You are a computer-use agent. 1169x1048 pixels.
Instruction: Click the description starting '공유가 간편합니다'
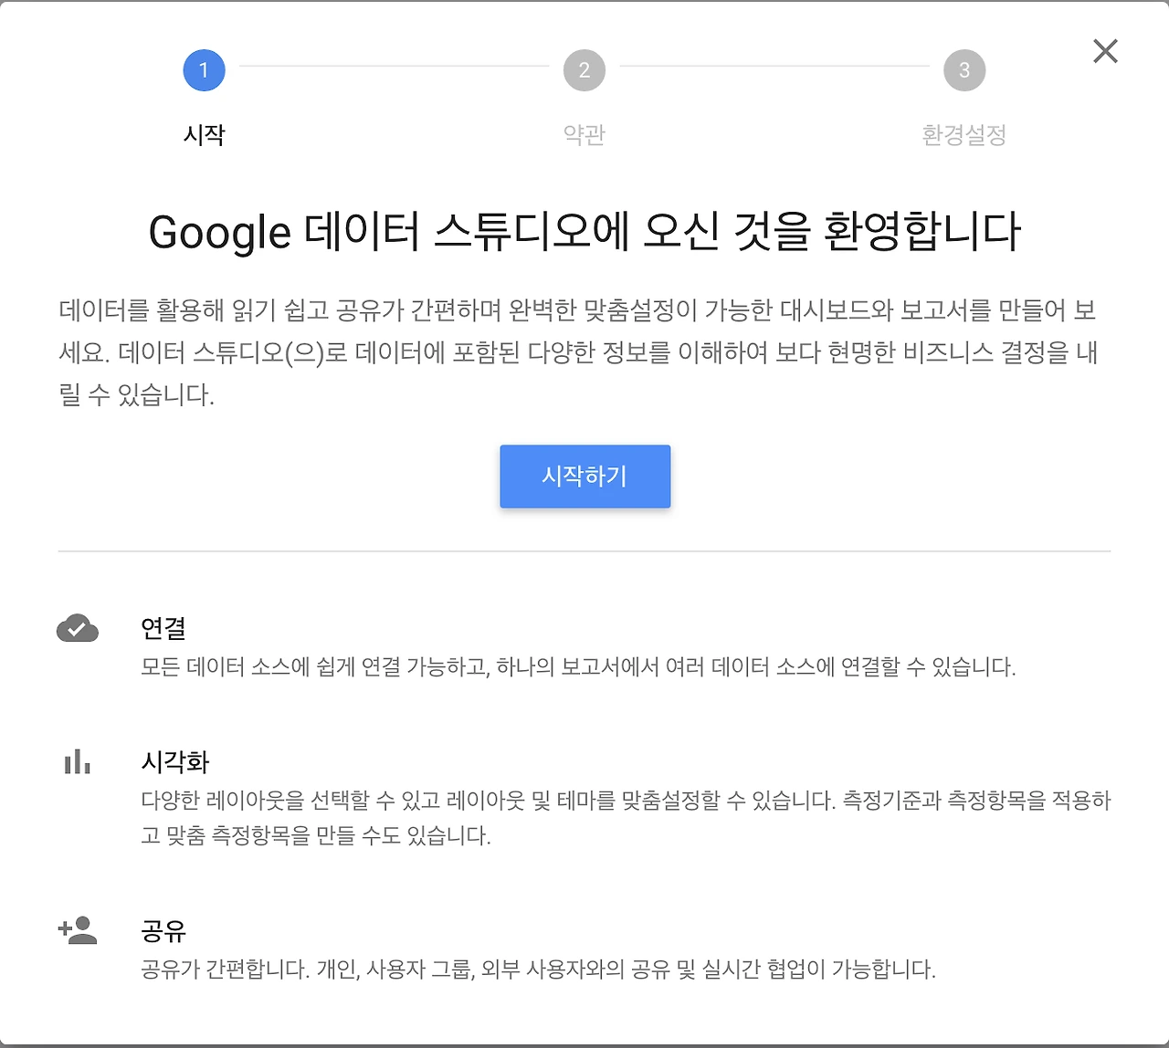(x=538, y=969)
